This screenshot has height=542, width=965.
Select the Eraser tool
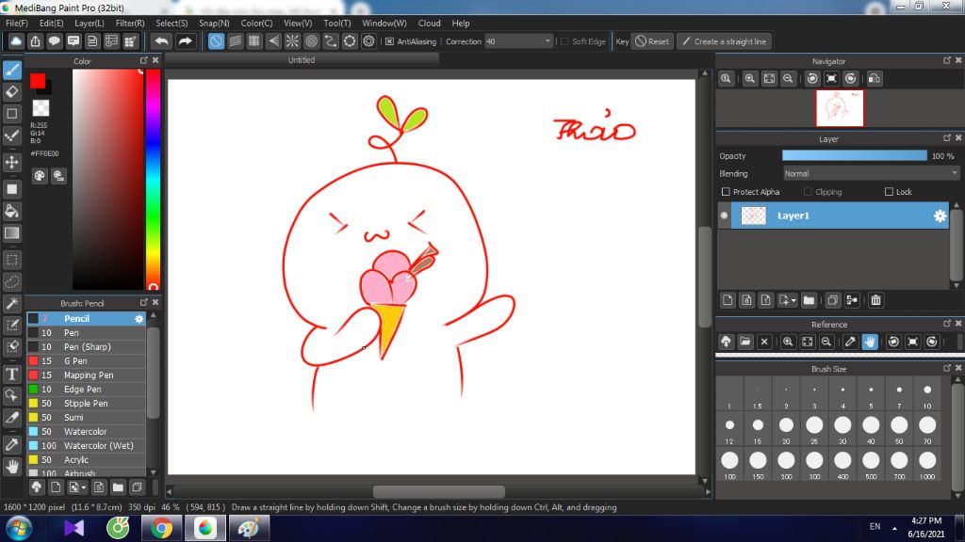(11, 92)
